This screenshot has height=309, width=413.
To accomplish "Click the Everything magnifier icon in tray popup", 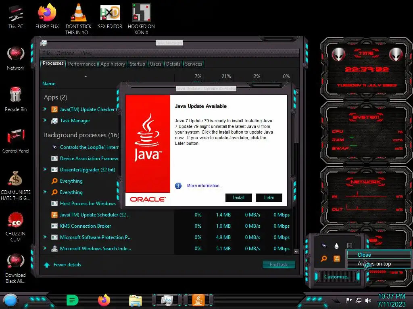I will (324, 259).
